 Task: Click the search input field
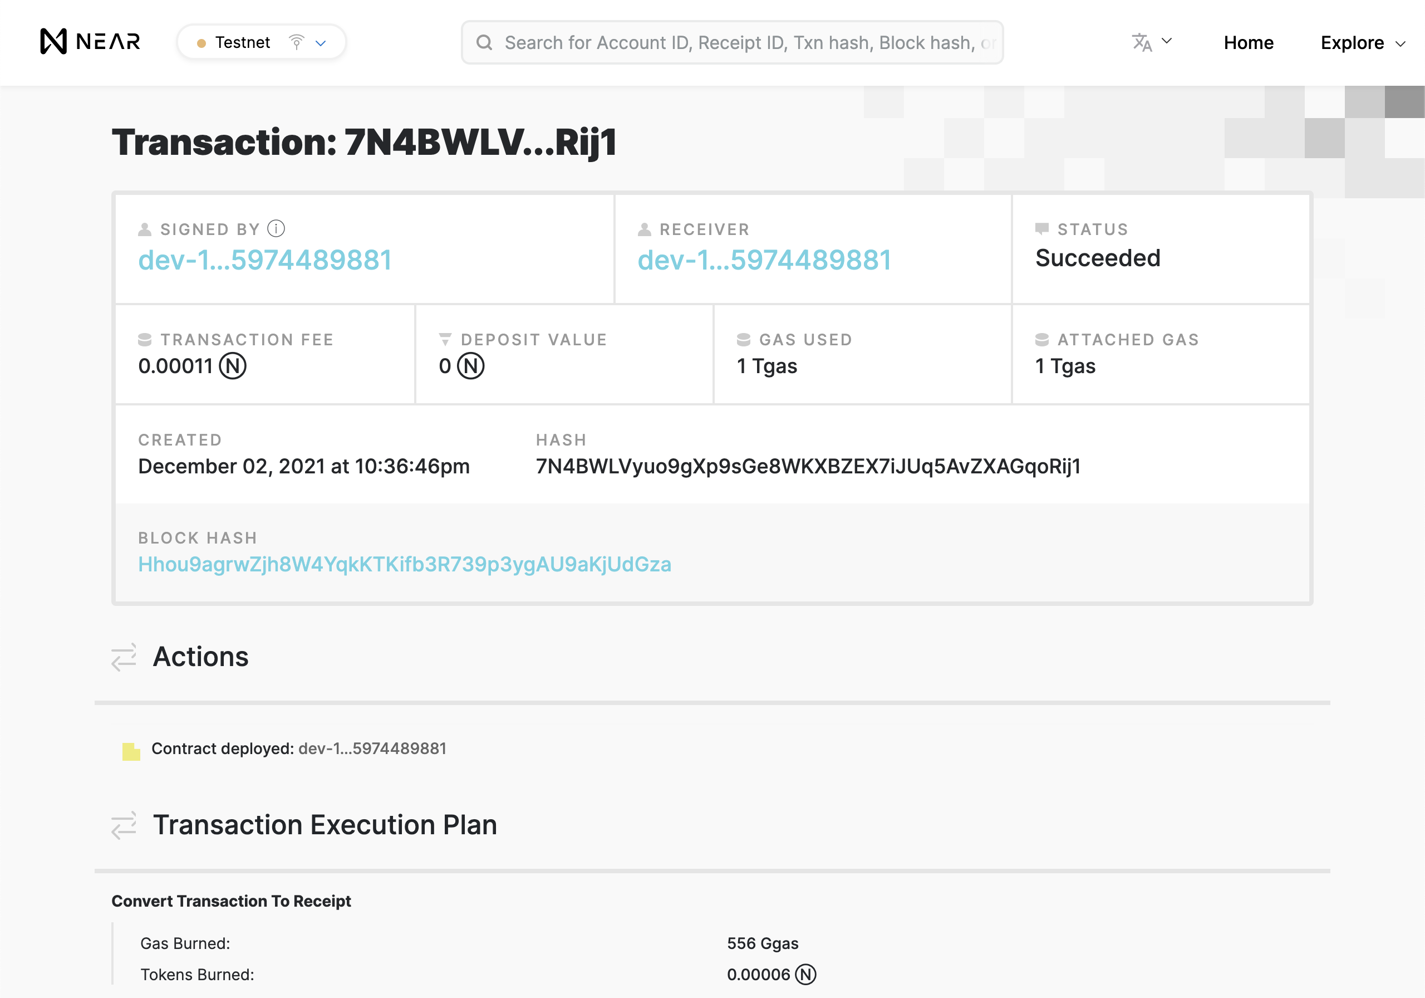click(x=732, y=42)
